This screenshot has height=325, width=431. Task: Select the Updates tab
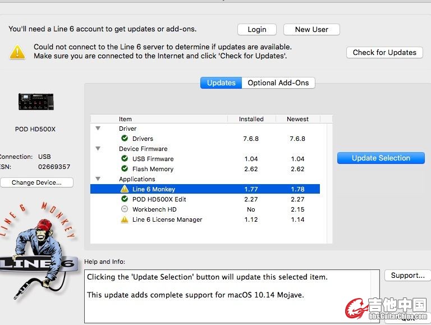click(x=221, y=83)
